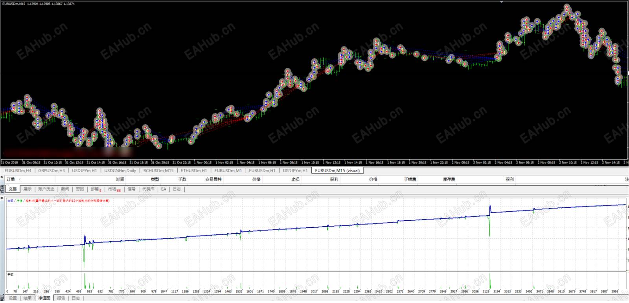Open the ETHUSDm,H1 chart tab
629x303 pixels.
click(194, 171)
